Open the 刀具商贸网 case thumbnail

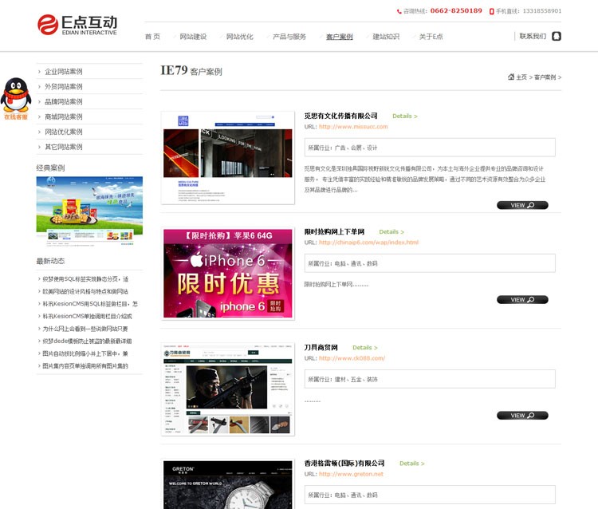pyautogui.click(x=228, y=389)
